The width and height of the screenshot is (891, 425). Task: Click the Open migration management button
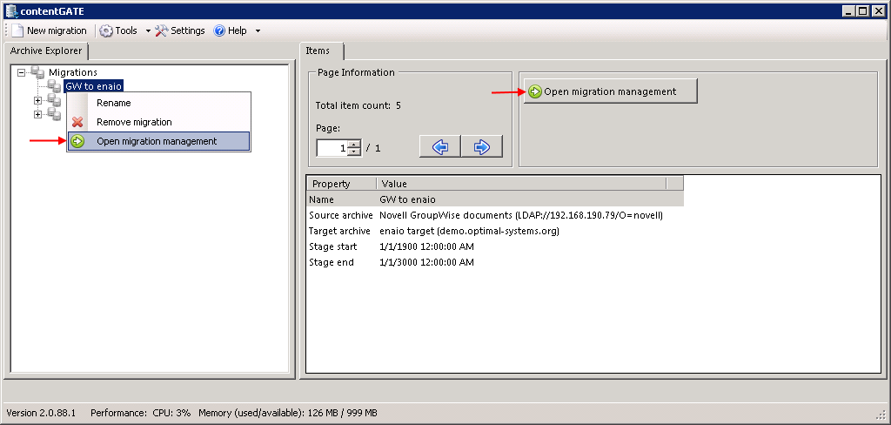(x=610, y=91)
